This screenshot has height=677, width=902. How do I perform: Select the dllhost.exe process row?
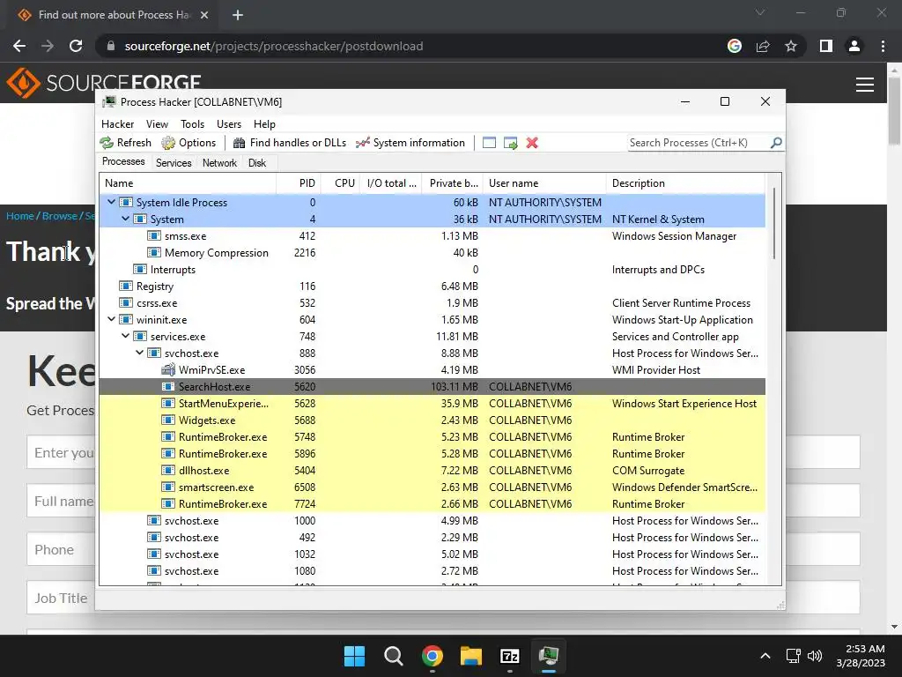(x=432, y=471)
